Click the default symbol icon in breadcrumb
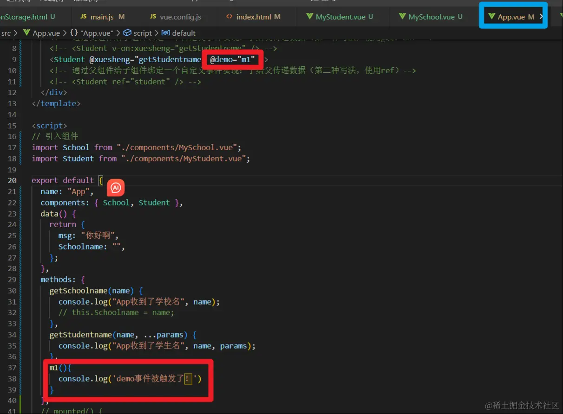563x414 pixels. coord(165,33)
